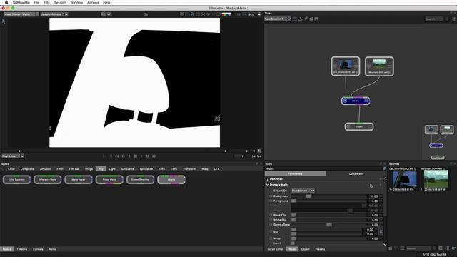Add the Matte Repair node
Screen dimensions: 457x257
(79, 179)
